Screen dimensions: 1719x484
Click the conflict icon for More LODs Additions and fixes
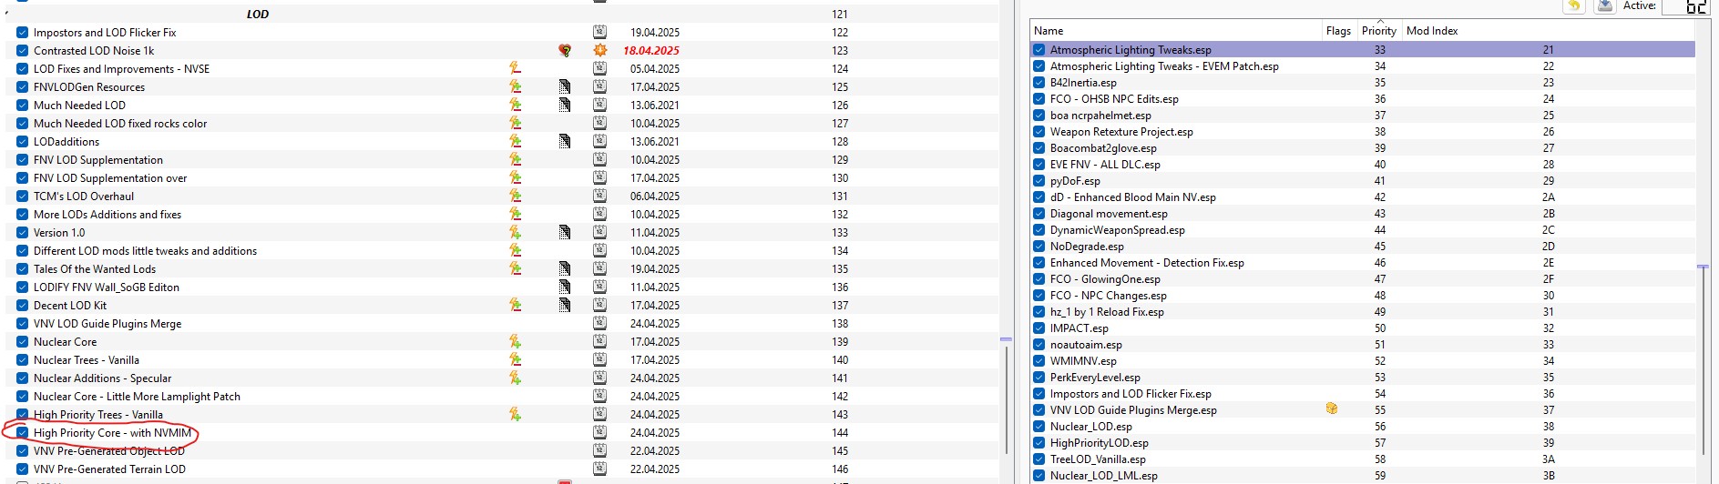[x=515, y=214]
